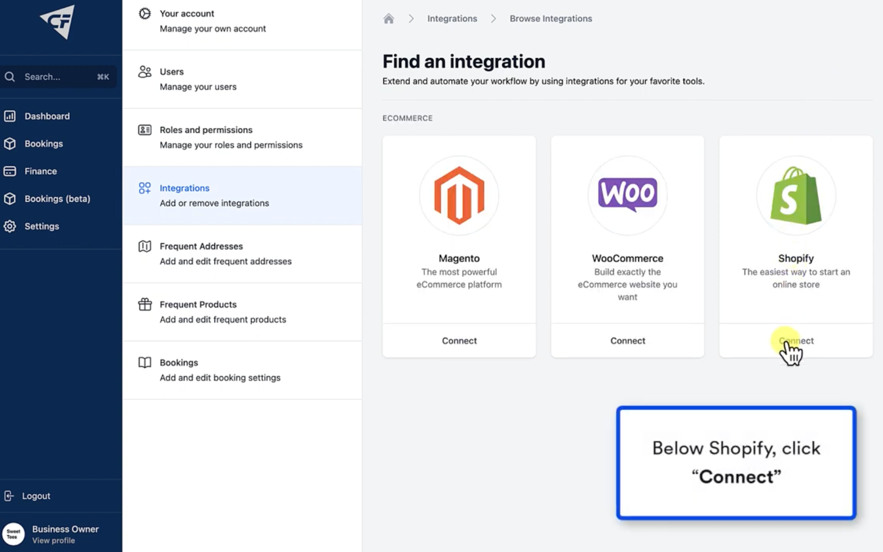Viewport: 883px width, 552px height.
Task: Click the WooCommerce card title
Action: click(x=628, y=258)
